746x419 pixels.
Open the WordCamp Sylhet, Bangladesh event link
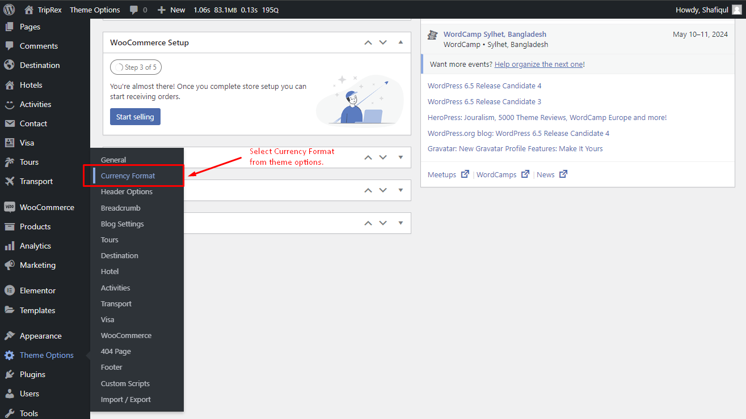point(495,34)
